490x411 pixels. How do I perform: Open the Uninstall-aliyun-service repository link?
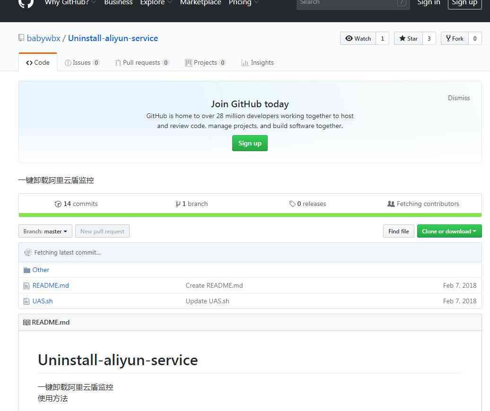pyautogui.click(x=113, y=38)
